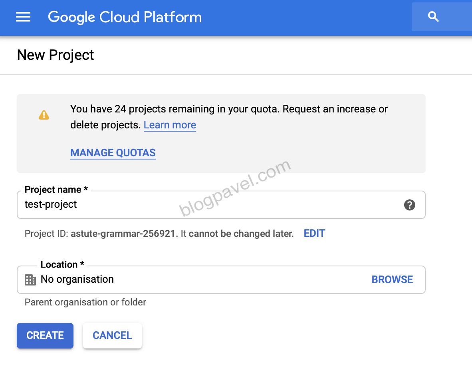Open the MANAGE QUOTAS link
This screenshot has height=378, width=472.
(x=113, y=153)
